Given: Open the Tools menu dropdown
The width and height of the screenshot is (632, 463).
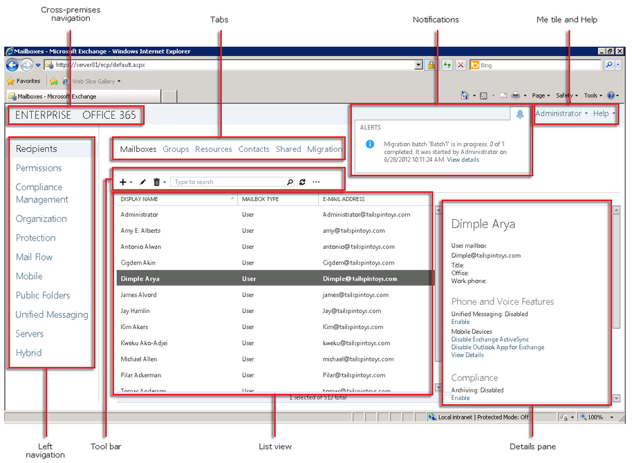Looking at the screenshot, I should (593, 95).
